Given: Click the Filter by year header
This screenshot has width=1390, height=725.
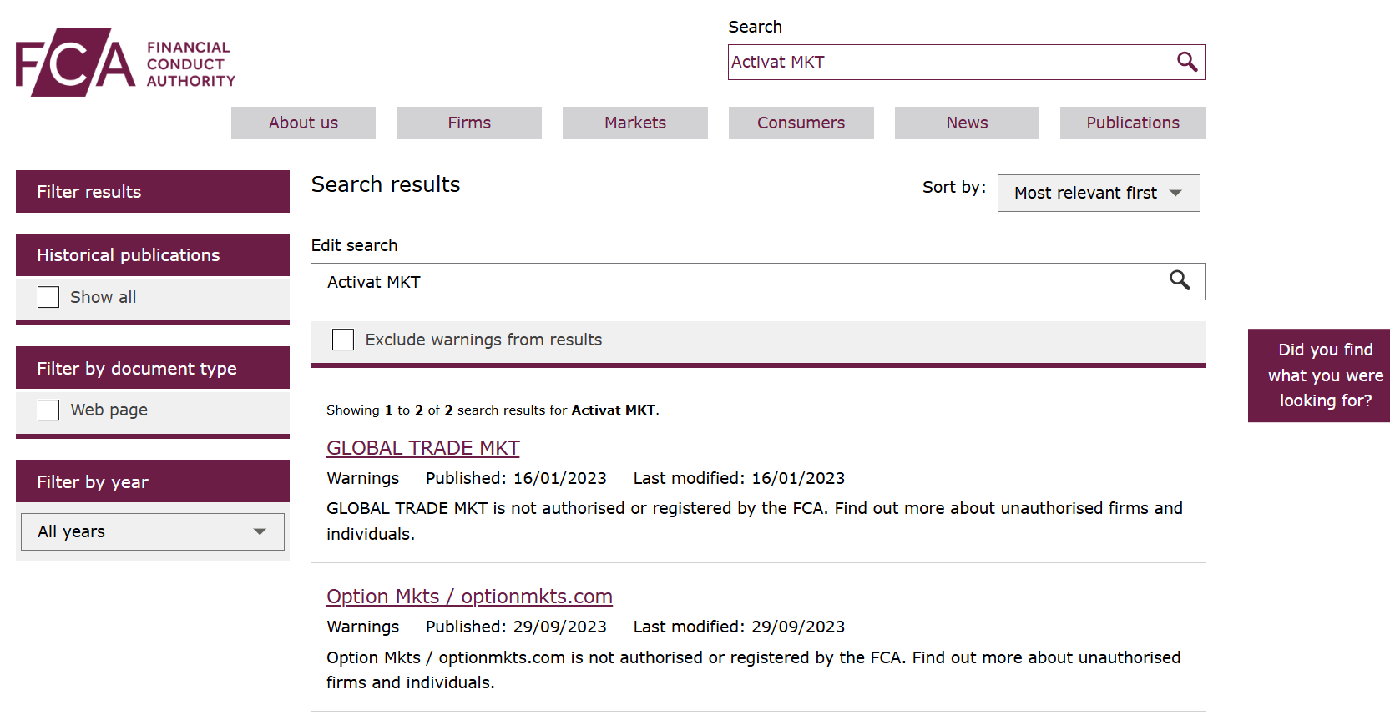Looking at the screenshot, I should pos(153,481).
